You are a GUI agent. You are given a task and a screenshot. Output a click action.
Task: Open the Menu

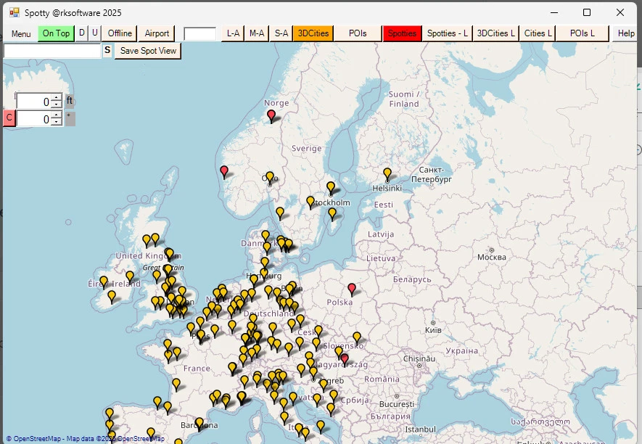(20, 33)
